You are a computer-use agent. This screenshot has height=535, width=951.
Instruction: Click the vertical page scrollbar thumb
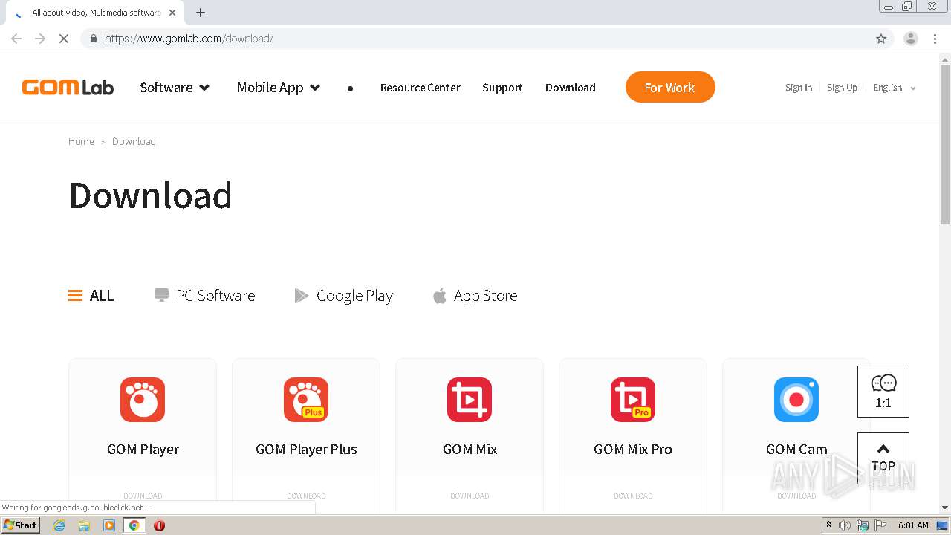click(945, 143)
